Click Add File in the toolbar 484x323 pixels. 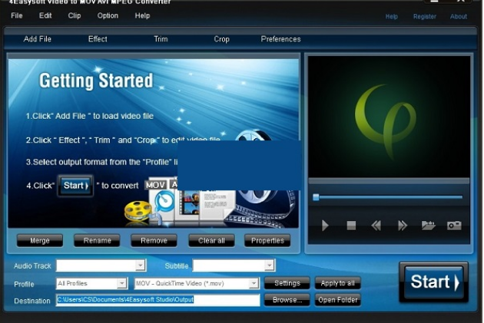point(38,39)
